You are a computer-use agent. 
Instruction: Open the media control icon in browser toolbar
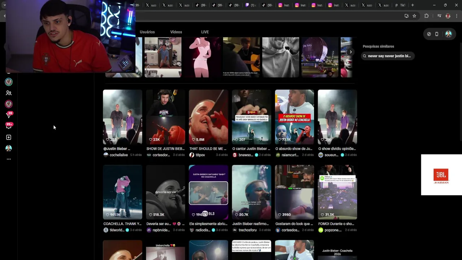tap(439, 16)
